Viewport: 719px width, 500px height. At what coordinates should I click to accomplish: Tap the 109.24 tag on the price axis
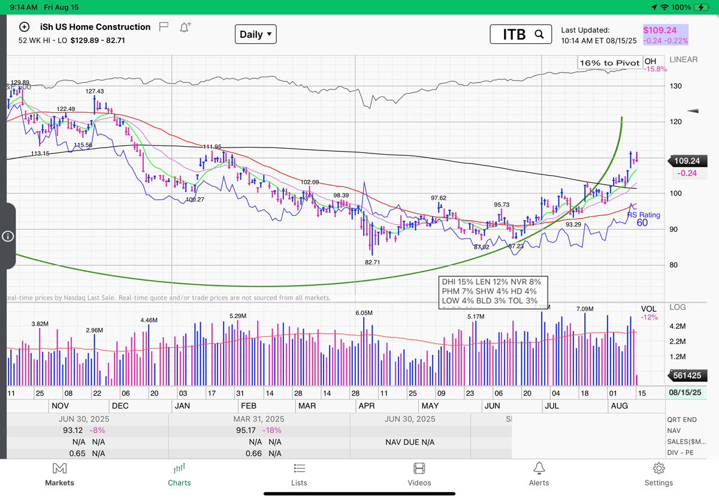coord(687,161)
